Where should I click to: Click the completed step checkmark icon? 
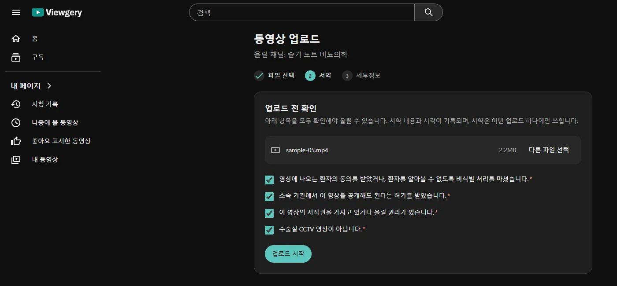pos(259,76)
